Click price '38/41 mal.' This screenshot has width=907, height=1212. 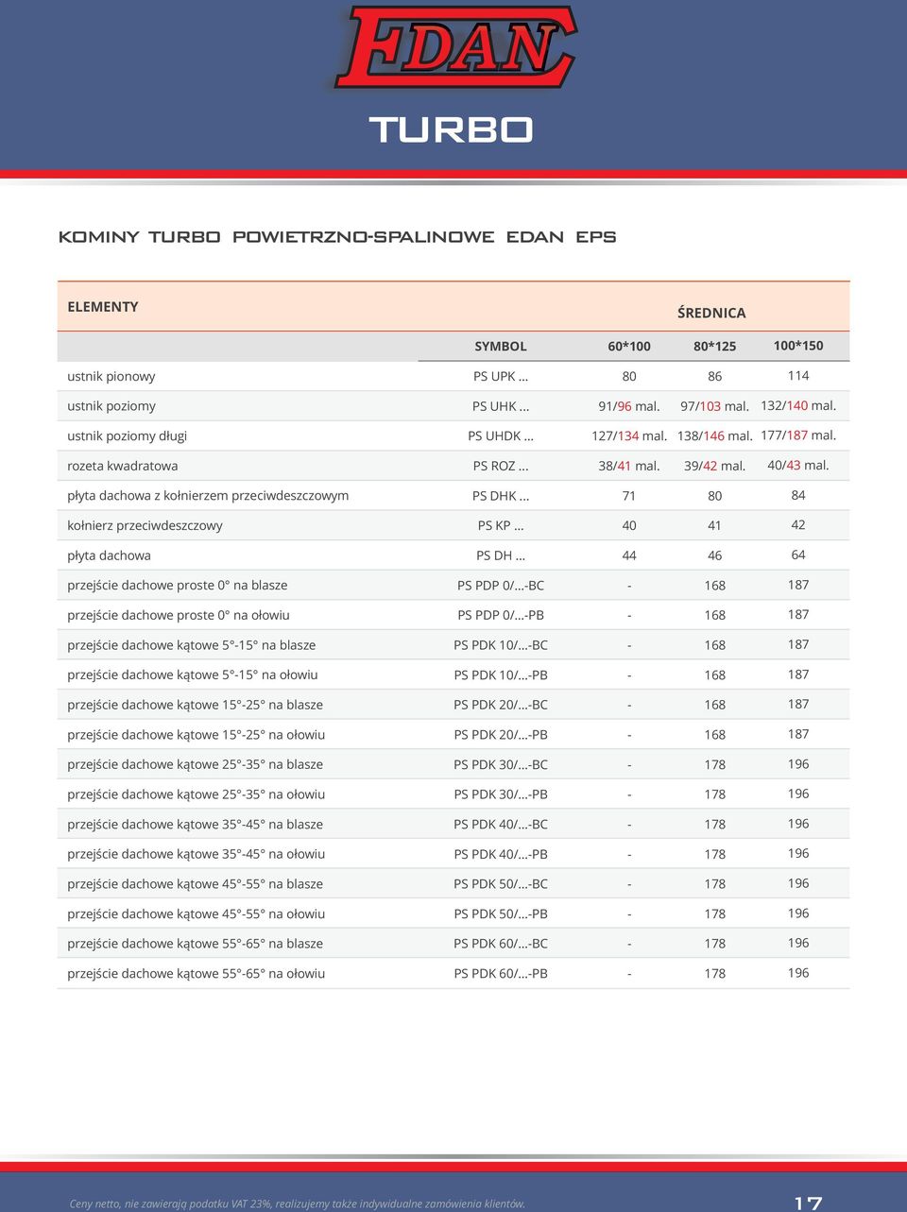[629, 466]
